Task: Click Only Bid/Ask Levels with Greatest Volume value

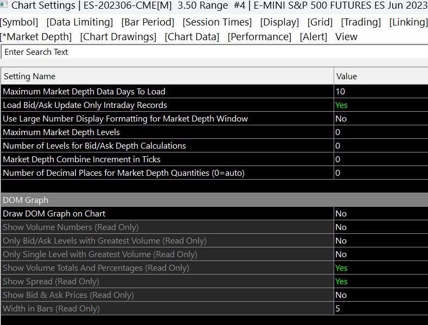Action: pos(381,240)
